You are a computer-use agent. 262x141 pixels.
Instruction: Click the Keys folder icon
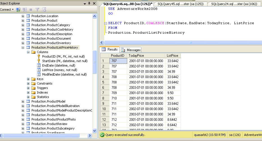(x=33, y=79)
